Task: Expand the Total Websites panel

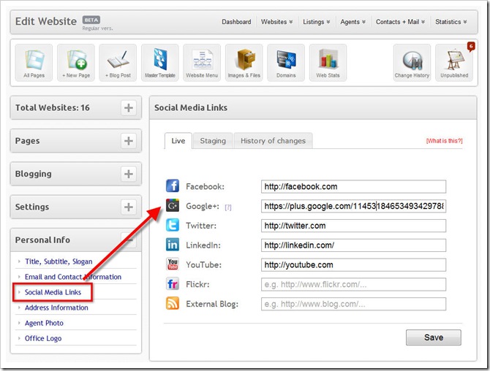Action: (129, 108)
